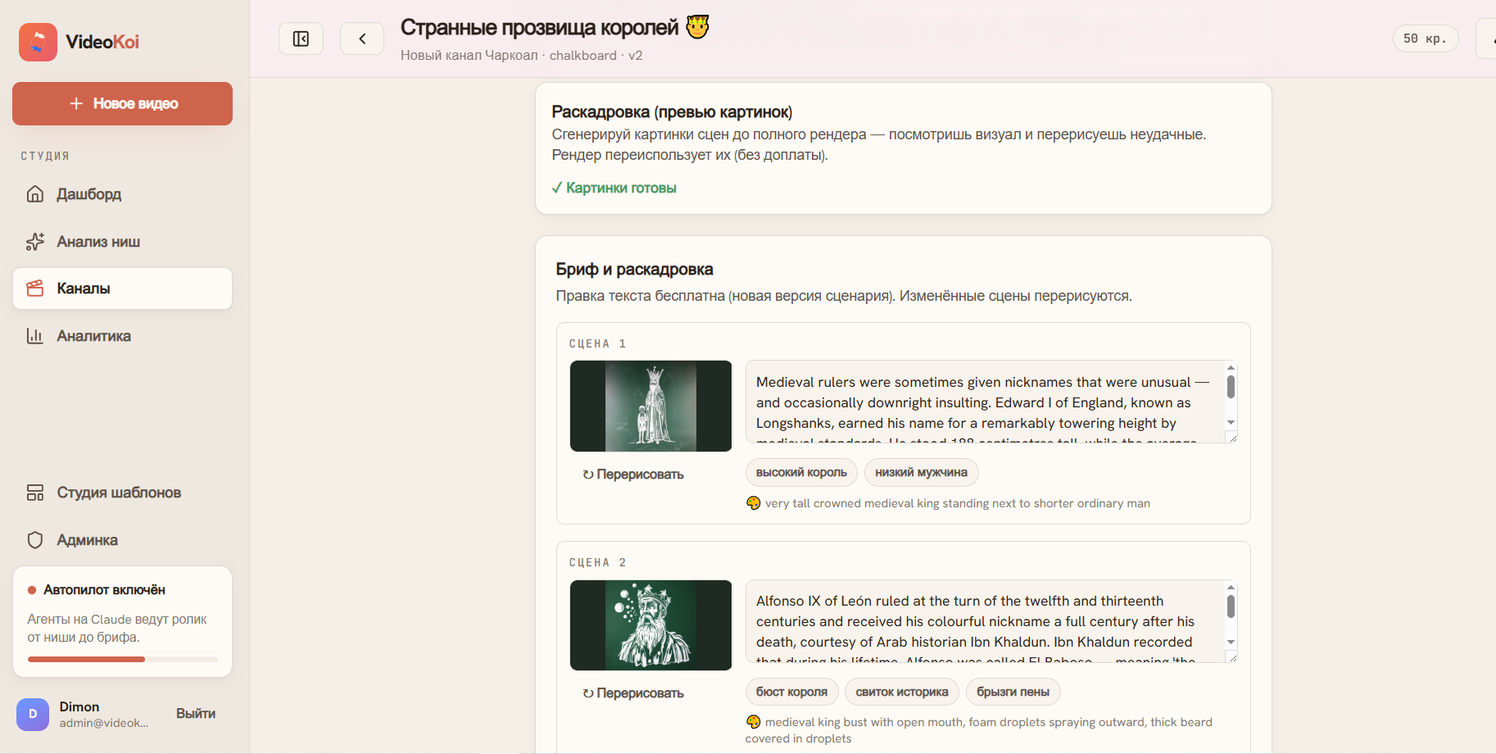Click the Scene 1 scrollbar down arrow
The height and width of the screenshot is (754, 1496).
(x=1231, y=423)
